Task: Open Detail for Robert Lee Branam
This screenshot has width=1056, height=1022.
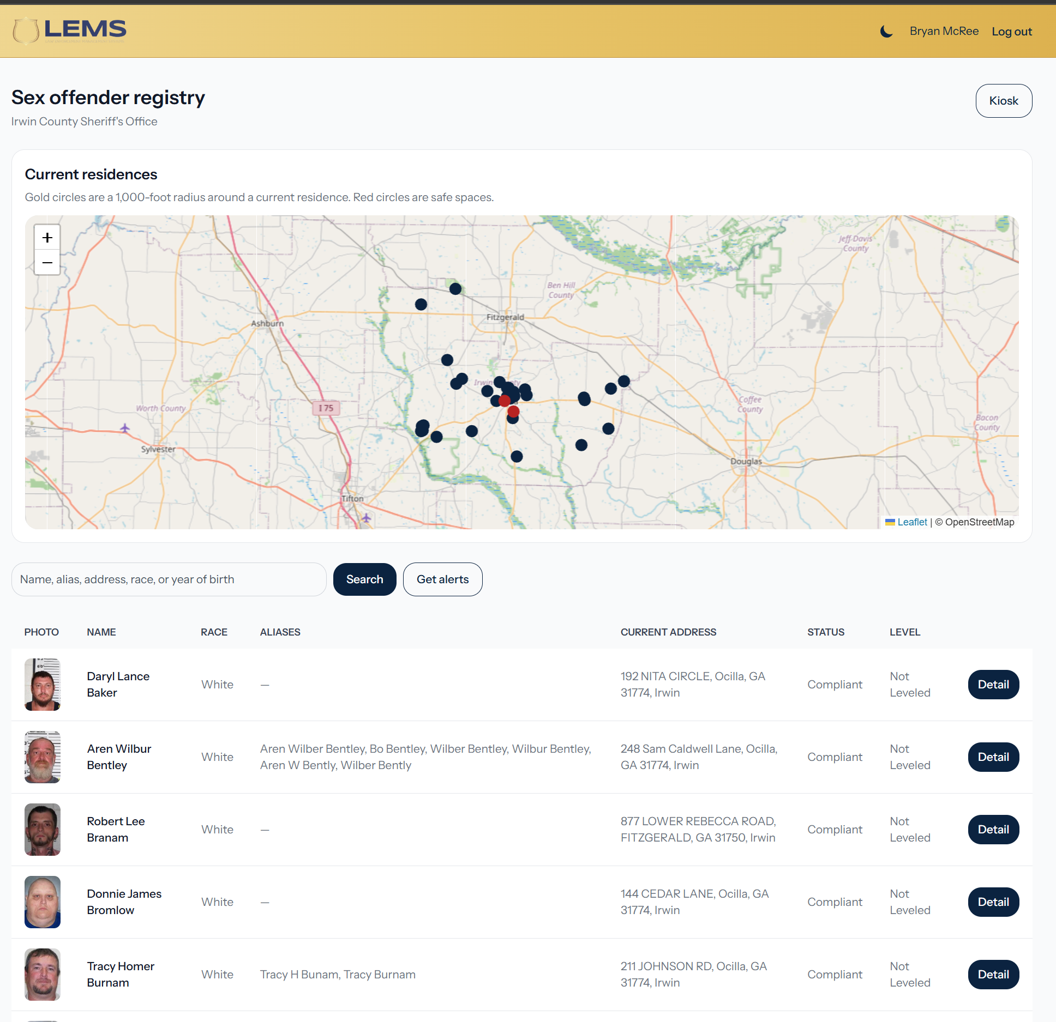Action: [993, 830]
